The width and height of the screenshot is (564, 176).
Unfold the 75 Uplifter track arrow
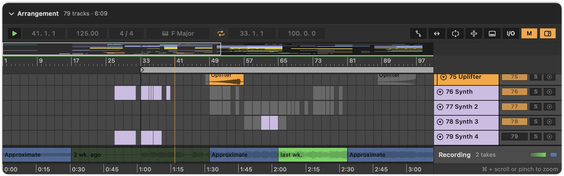click(444, 77)
